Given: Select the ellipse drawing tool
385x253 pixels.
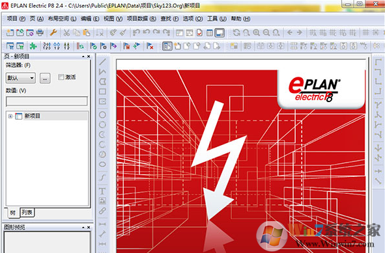Looking at the screenshot, I should tap(103, 165).
